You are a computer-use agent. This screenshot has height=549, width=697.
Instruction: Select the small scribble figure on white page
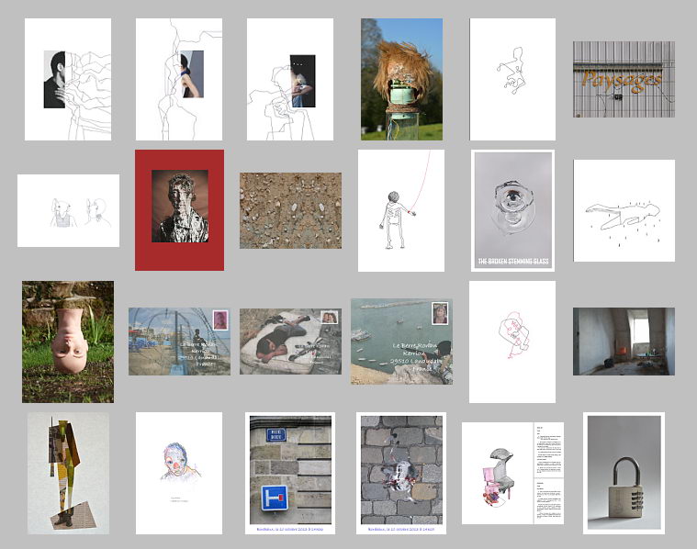coord(512,79)
